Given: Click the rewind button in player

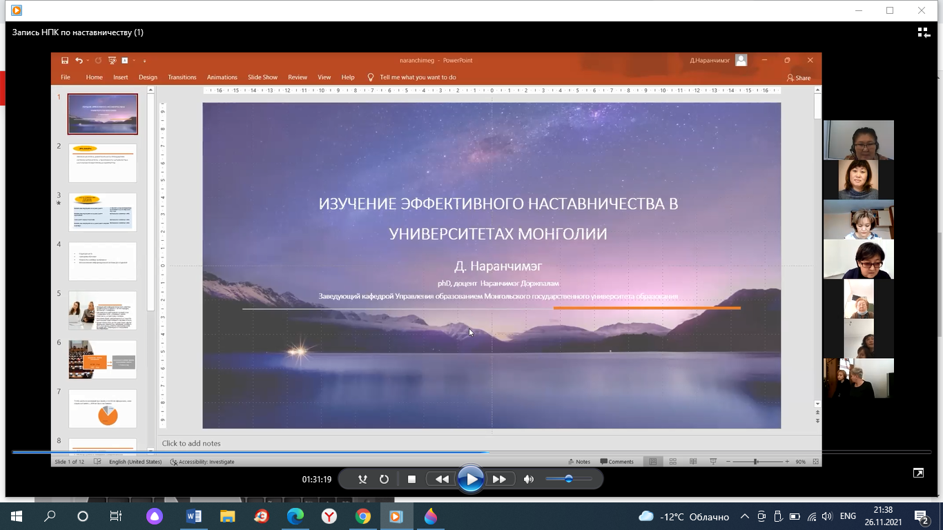Looking at the screenshot, I should click(442, 479).
